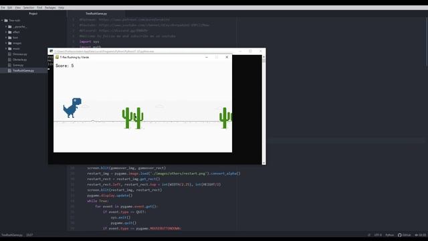Click the 'import sys' code line
428x241 pixels.
pyautogui.click(x=89, y=42)
